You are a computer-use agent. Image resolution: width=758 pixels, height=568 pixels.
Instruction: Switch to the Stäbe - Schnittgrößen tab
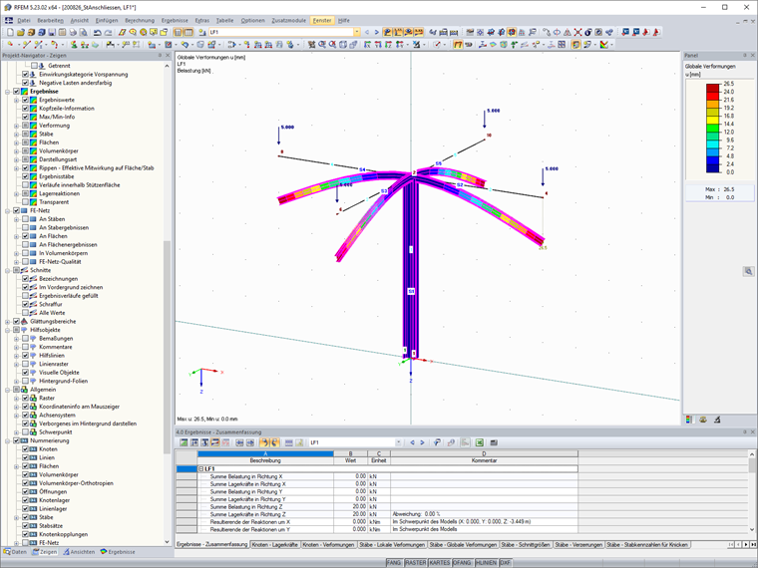pyautogui.click(x=526, y=545)
